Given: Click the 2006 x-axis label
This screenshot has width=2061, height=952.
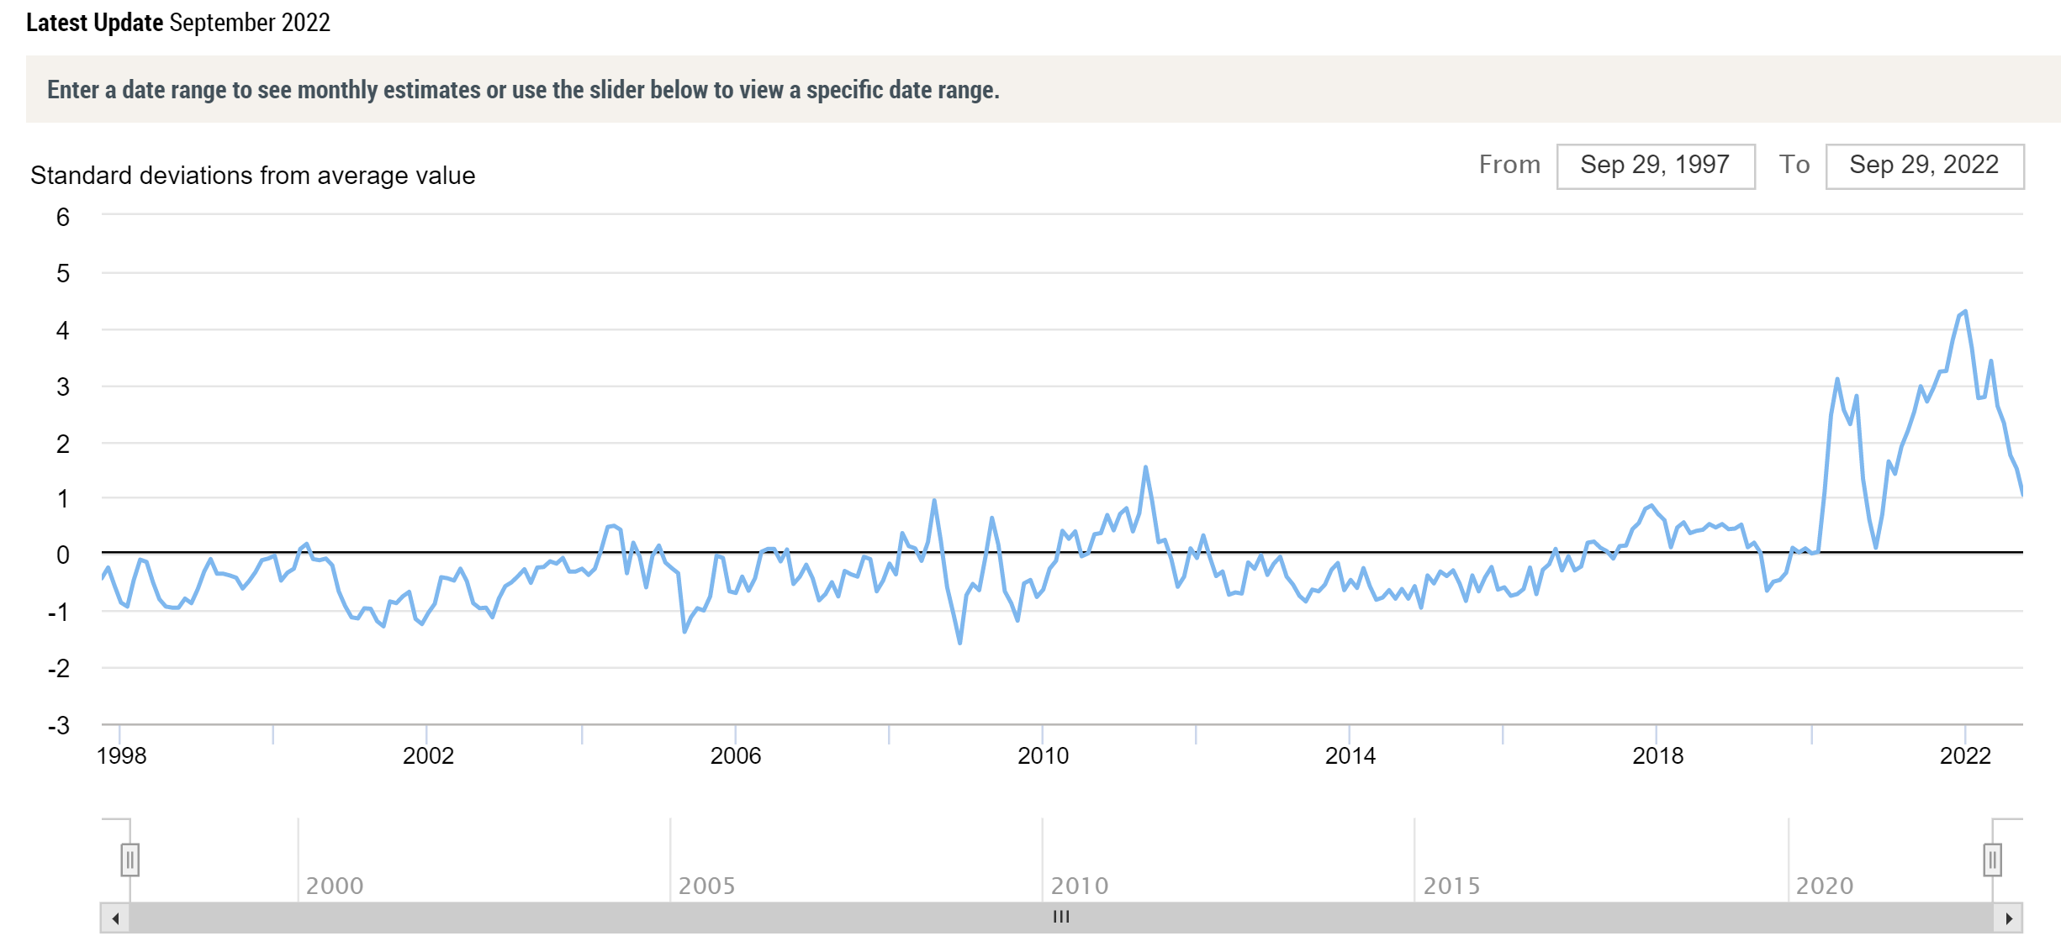Looking at the screenshot, I should 735,755.
